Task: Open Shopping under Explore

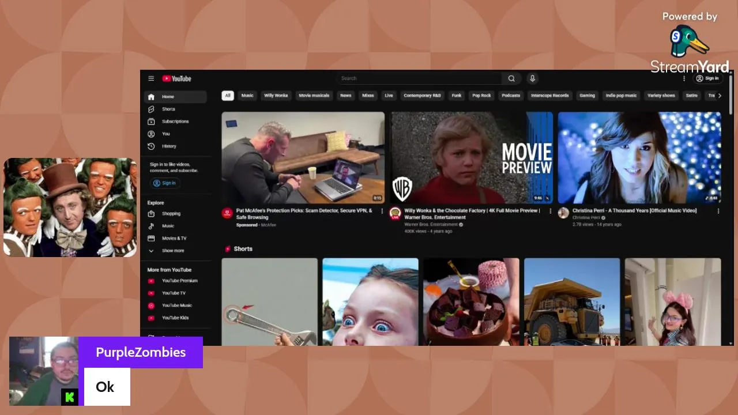Action: click(174, 214)
